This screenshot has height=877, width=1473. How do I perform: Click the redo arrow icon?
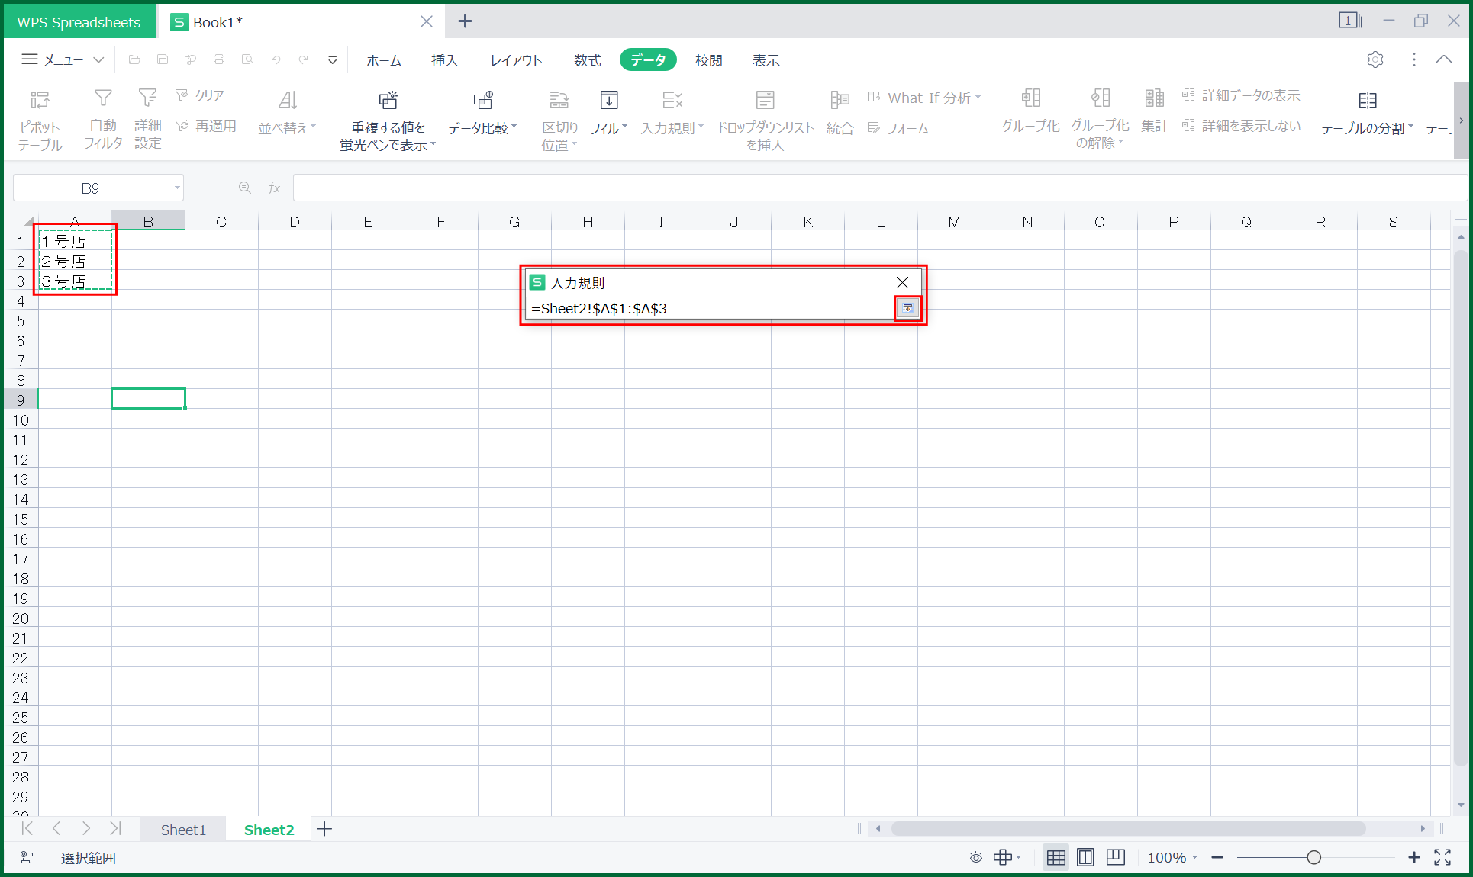(x=304, y=59)
